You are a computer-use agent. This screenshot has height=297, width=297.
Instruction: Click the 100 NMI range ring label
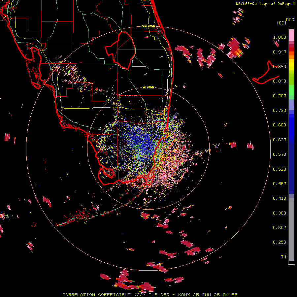(x=148, y=26)
